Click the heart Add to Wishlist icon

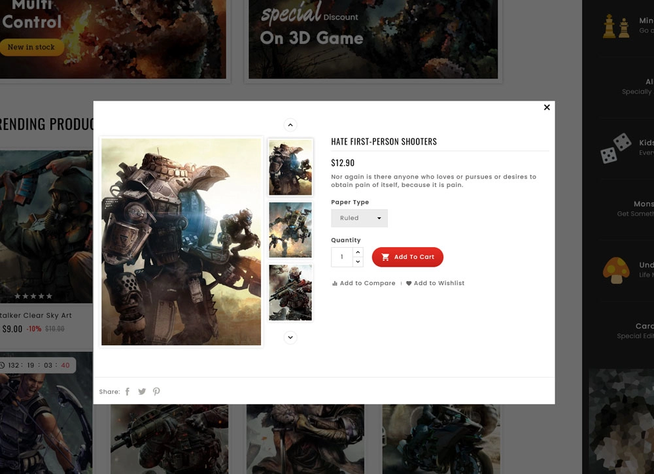409,283
